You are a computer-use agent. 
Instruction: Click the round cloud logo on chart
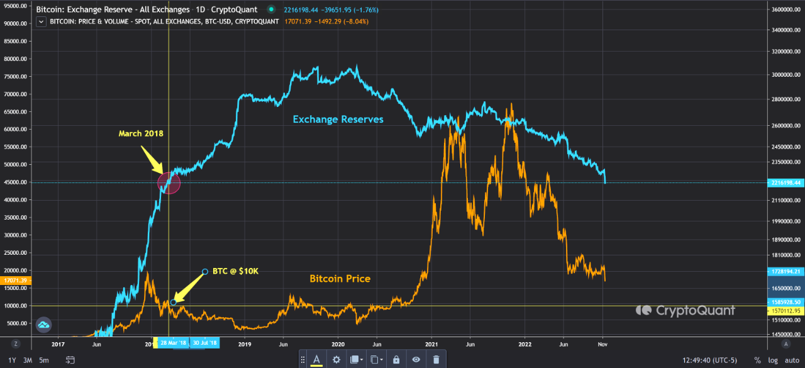click(x=43, y=325)
